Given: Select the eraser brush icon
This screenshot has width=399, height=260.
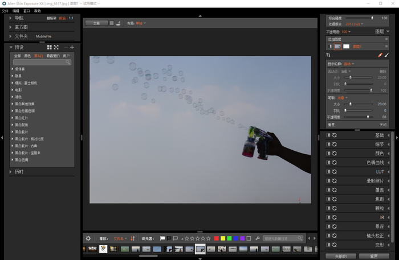Looking at the screenshot, I should pyautogui.click(x=380, y=55).
